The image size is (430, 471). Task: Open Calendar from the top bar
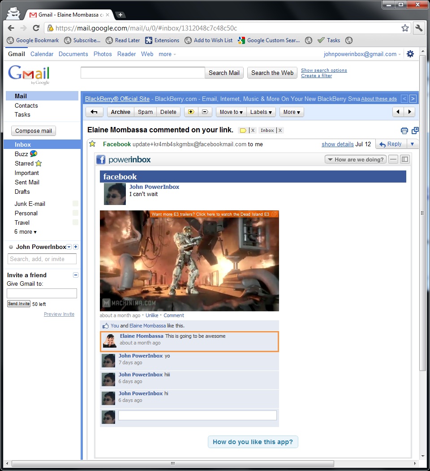click(42, 54)
